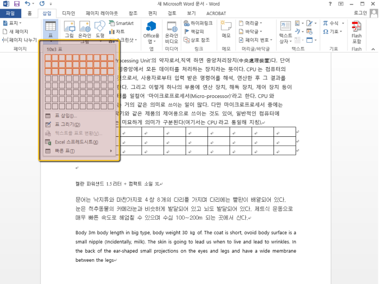
Task: Switch to the 보기 (View) tab
Action: [x=191, y=14]
